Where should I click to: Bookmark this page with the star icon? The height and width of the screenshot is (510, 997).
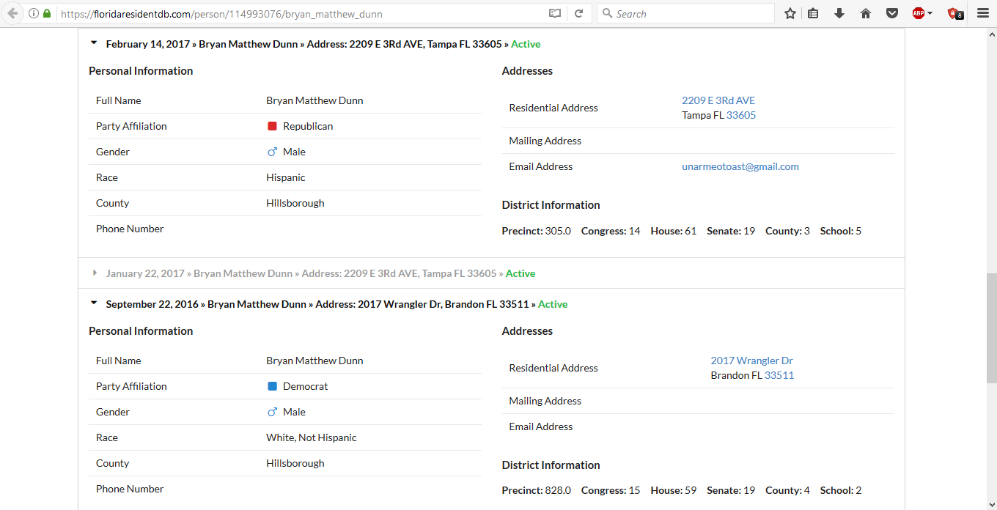coord(790,13)
